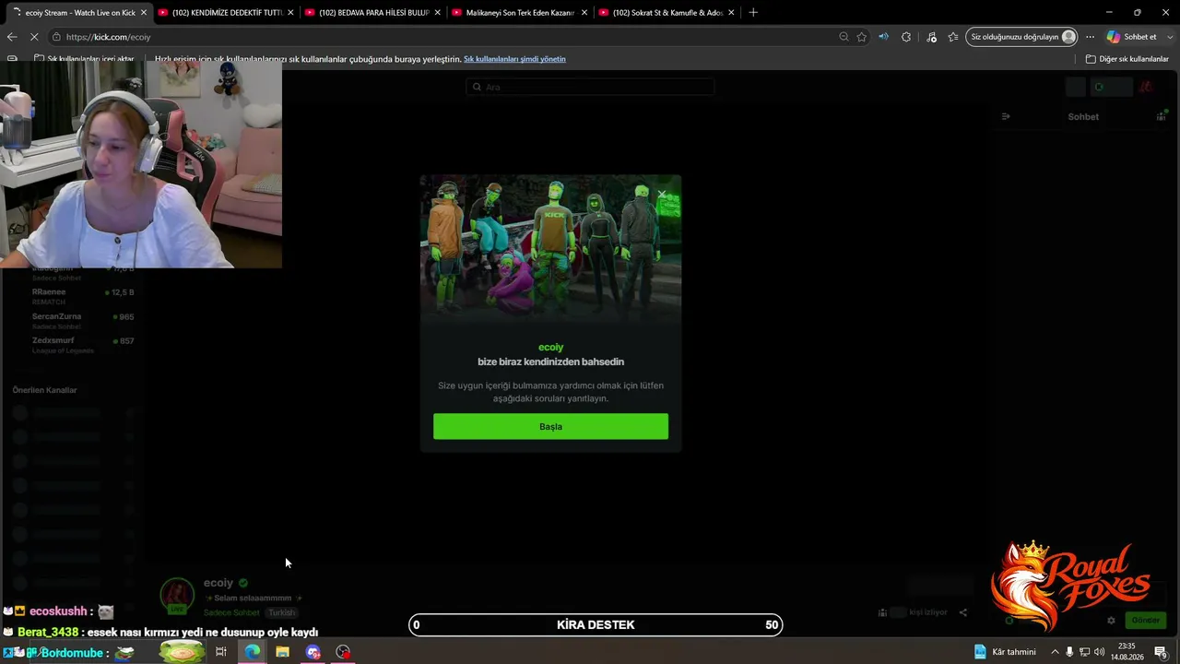This screenshot has height=664, width=1180.
Task: Open the browser extensions puzzle icon
Action: tap(906, 37)
